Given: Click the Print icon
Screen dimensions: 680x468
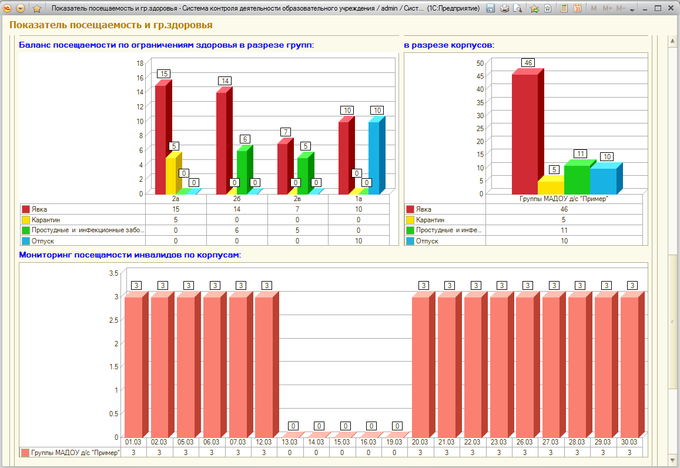Looking at the screenshot, I should click(x=504, y=8).
